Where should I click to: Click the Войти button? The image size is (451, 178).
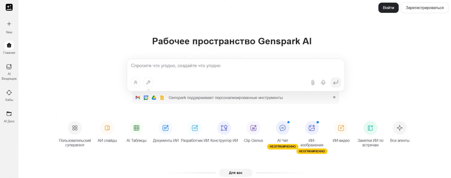pos(388,7)
